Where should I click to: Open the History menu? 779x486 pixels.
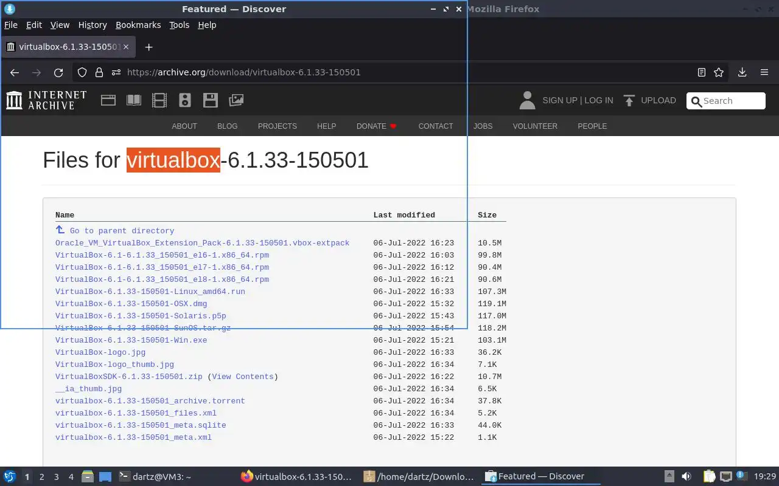(x=93, y=25)
